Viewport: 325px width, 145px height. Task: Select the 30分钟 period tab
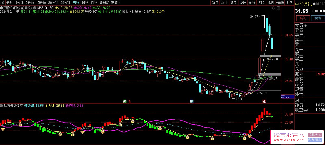pos(53,3)
